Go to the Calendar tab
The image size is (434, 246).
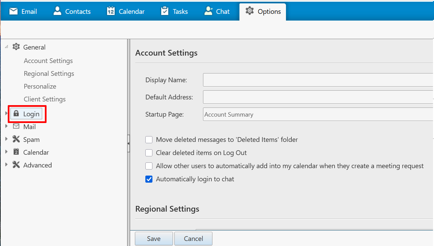coord(126,11)
